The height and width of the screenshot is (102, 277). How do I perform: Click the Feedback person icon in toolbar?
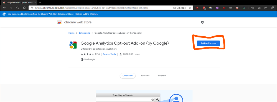point(273,8)
